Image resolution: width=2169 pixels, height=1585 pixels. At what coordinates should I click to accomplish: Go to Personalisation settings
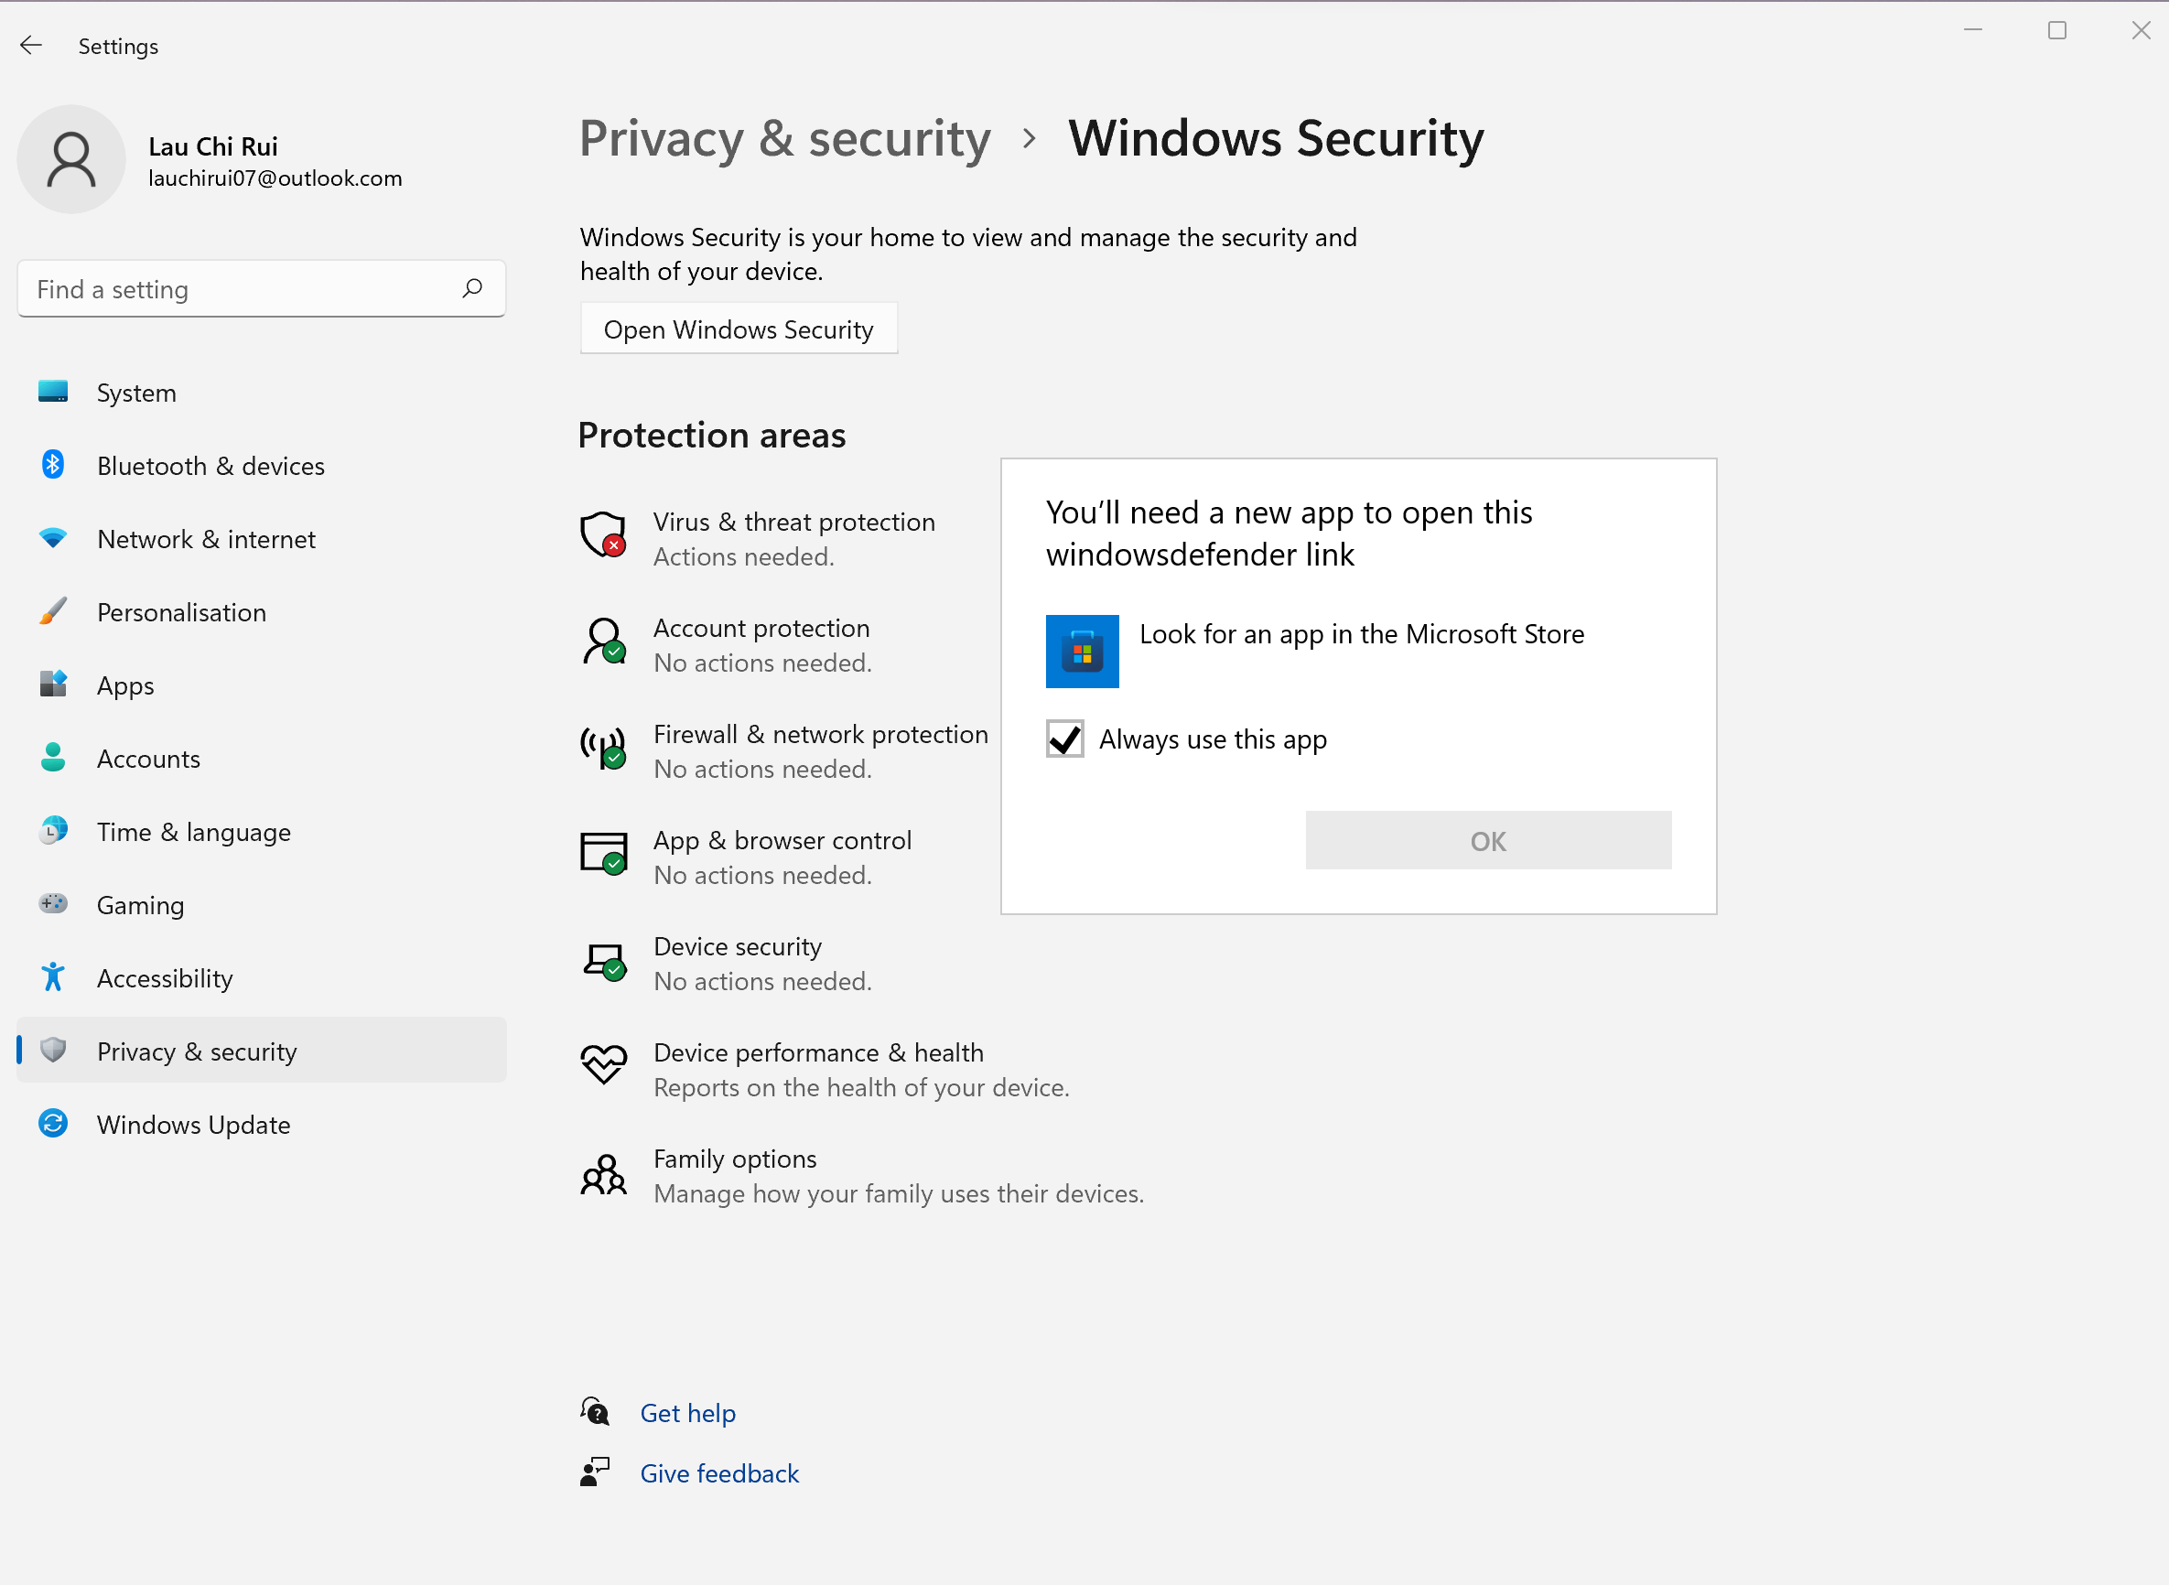[261, 612]
